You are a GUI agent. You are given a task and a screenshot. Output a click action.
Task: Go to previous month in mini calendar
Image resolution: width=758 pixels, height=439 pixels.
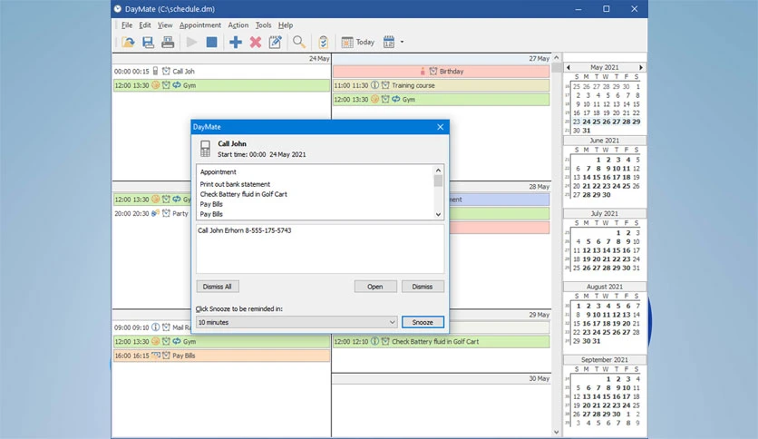(x=568, y=67)
